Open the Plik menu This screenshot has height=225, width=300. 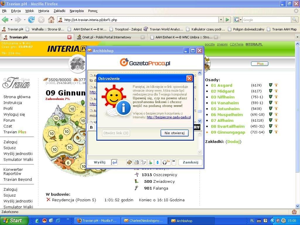point(4,11)
